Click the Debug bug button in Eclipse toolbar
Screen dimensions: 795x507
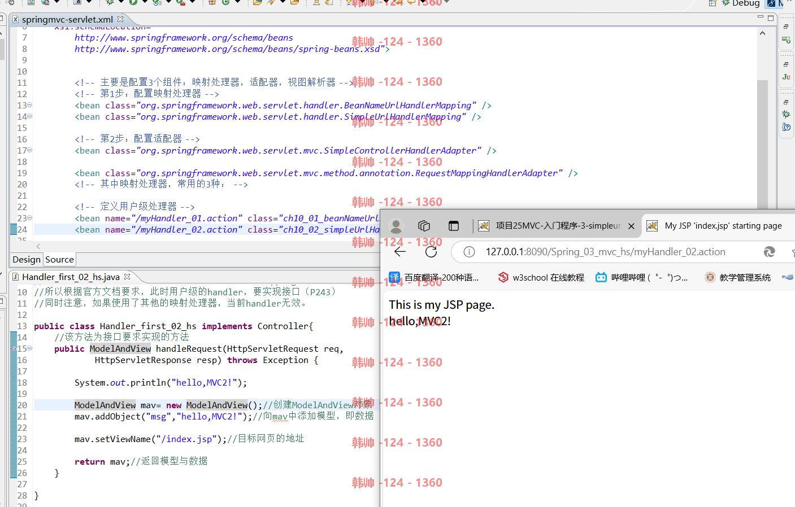[x=110, y=2]
